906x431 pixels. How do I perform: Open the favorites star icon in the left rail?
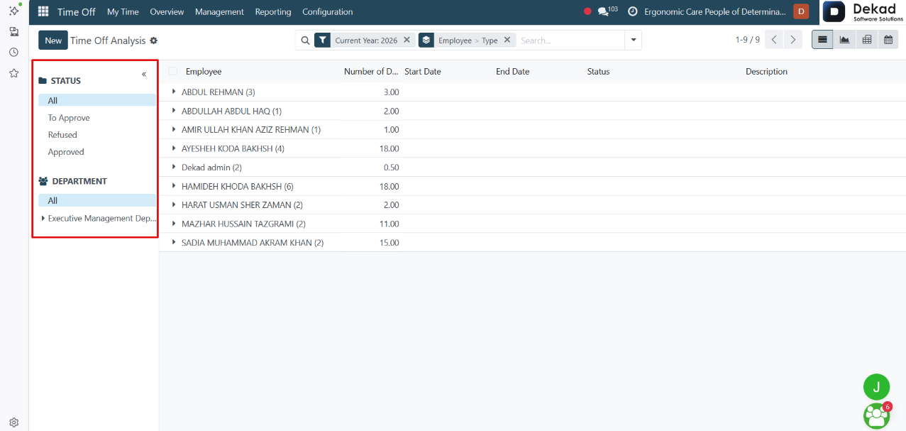(x=13, y=73)
